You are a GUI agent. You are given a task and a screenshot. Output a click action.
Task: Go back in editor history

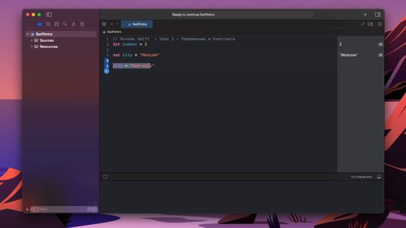(112, 24)
